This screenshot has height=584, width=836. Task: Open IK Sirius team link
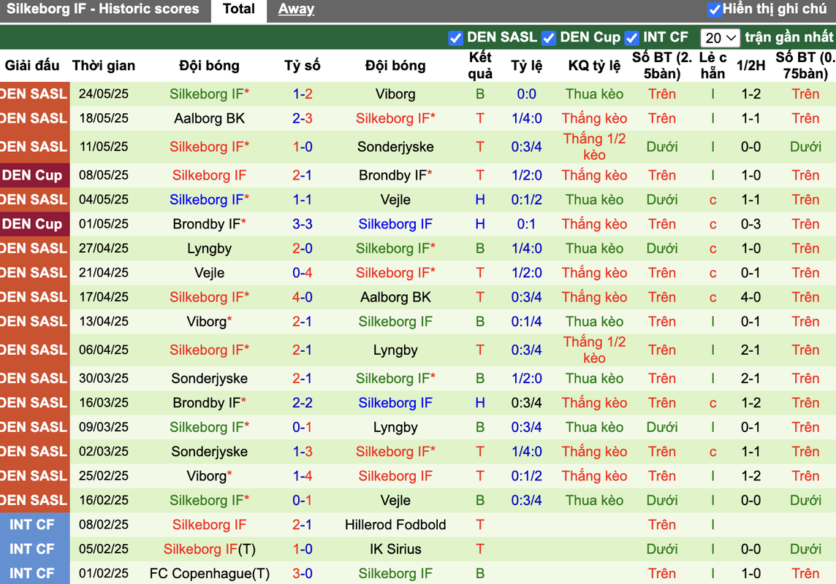395,549
